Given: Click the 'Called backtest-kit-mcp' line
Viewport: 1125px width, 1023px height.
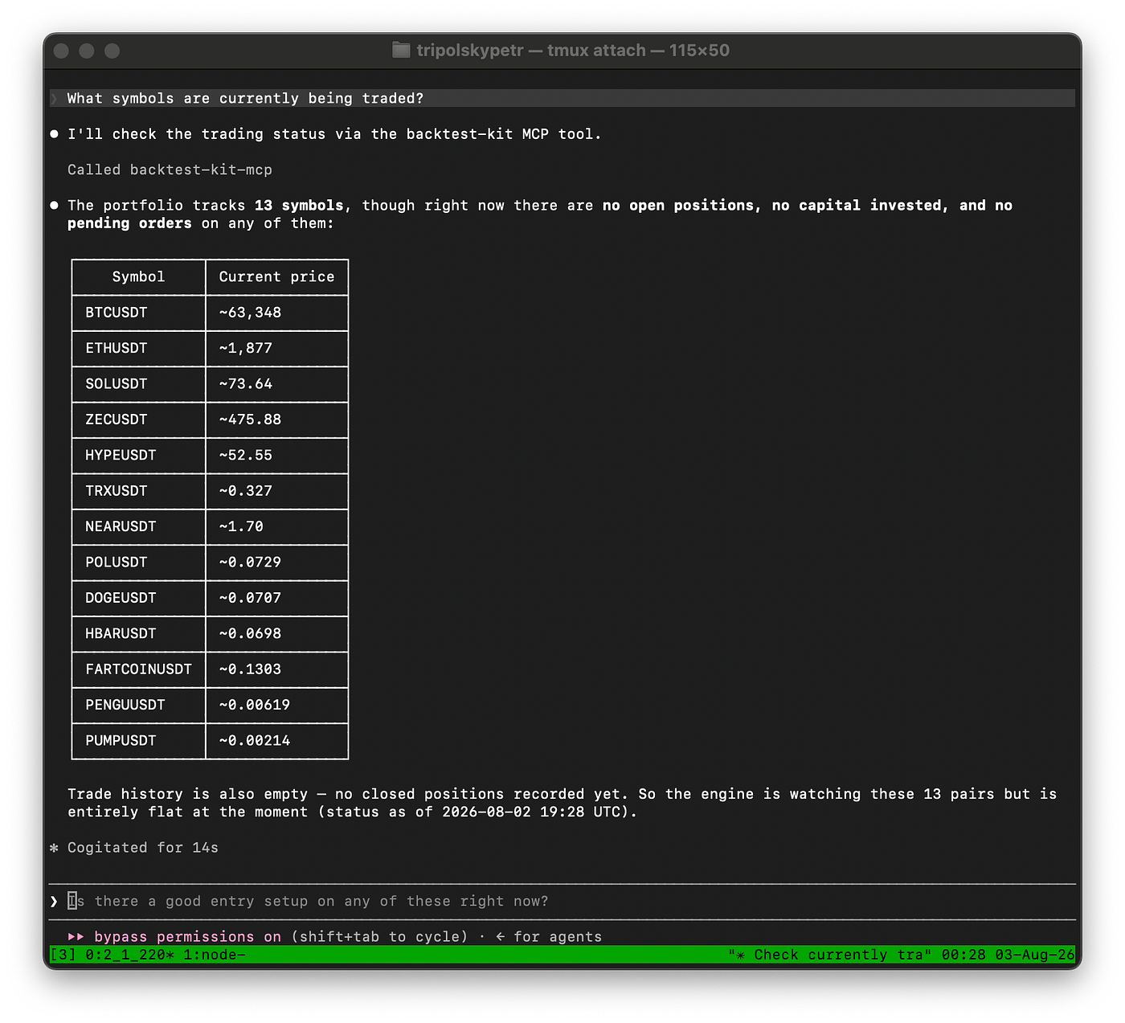Looking at the screenshot, I should coord(170,170).
